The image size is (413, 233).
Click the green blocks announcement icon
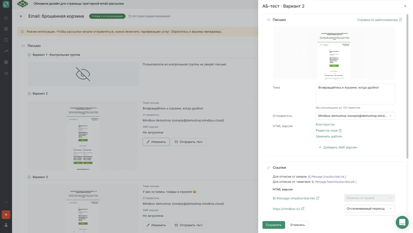(22, 4)
